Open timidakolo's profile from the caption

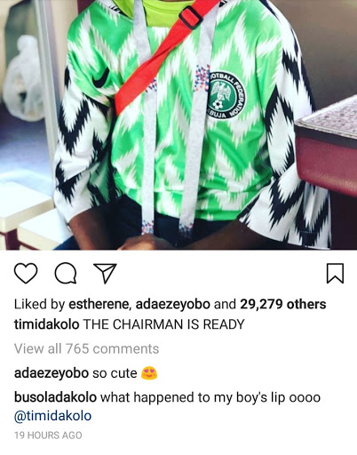click(x=46, y=324)
